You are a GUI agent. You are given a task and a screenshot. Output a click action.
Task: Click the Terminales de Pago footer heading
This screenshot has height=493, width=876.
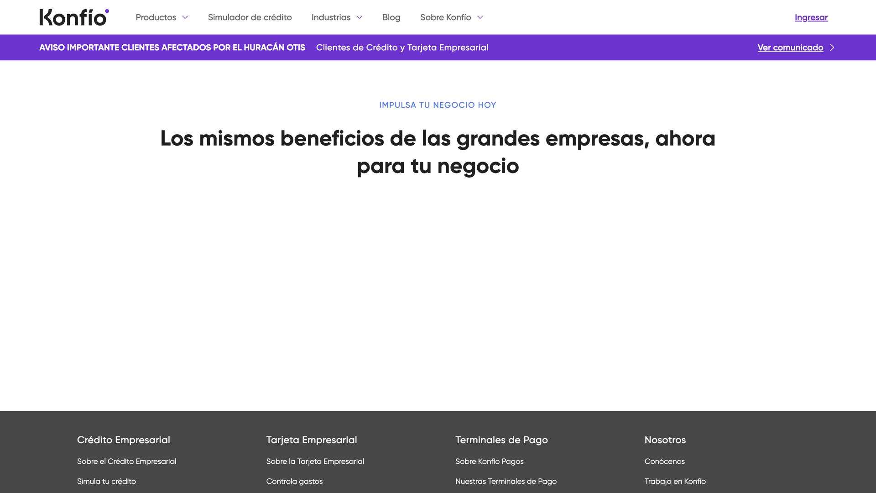click(x=501, y=440)
